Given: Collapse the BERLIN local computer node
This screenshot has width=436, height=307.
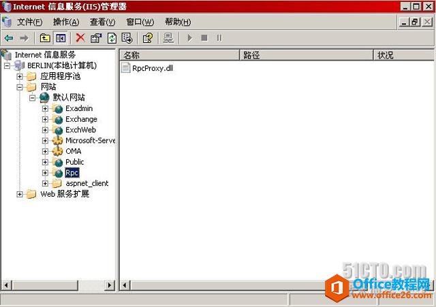Looking at the screenshot, I should (x=7, y=66).
